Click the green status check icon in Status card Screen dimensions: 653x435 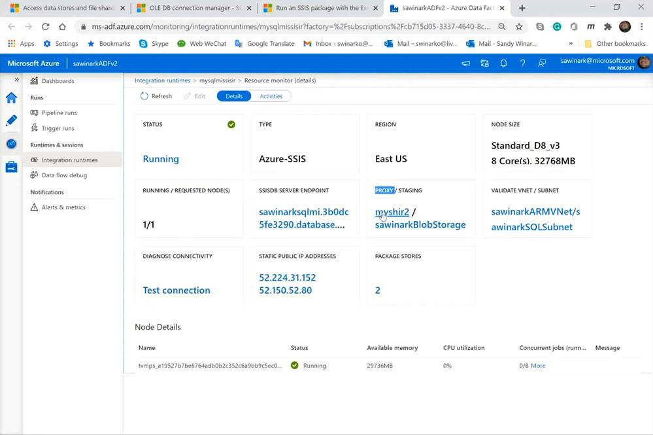click(x=231, y=124)
